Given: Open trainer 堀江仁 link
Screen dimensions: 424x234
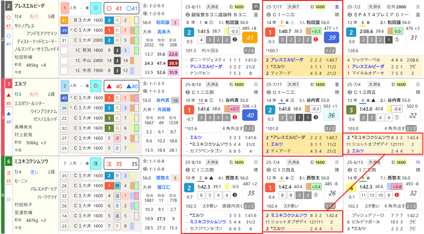Looking at the screenshot, I should pyautogui.click(x=164, y=187).
